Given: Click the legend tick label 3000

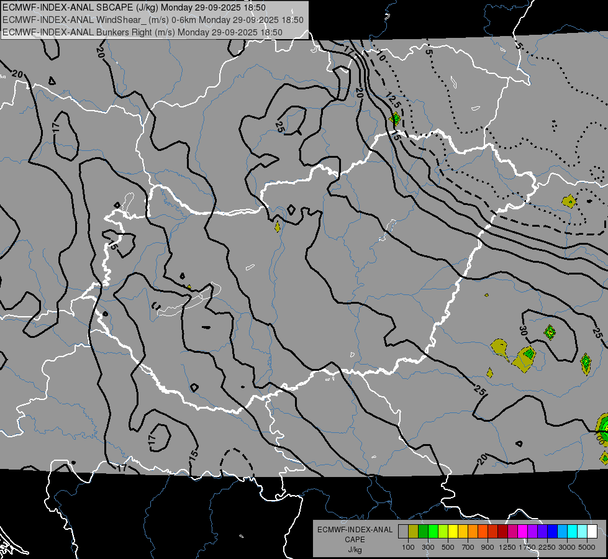Looking at the screenshot, I should coord(567,547).
